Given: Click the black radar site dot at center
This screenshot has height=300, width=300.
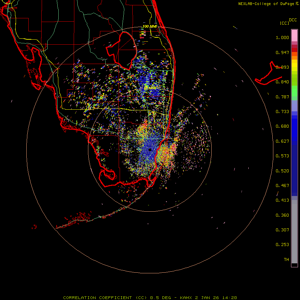Looking at the screenshot, I should pos(150,150).
